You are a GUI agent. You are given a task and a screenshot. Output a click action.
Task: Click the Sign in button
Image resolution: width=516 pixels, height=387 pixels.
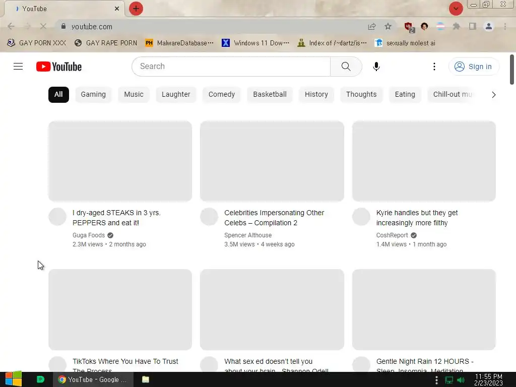tap(473, 67)
